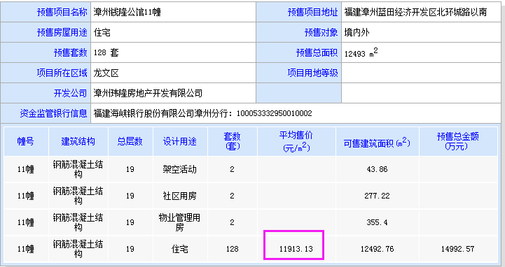
Task: Select floor count 19 in 住宅 table row
Action: 130,249
